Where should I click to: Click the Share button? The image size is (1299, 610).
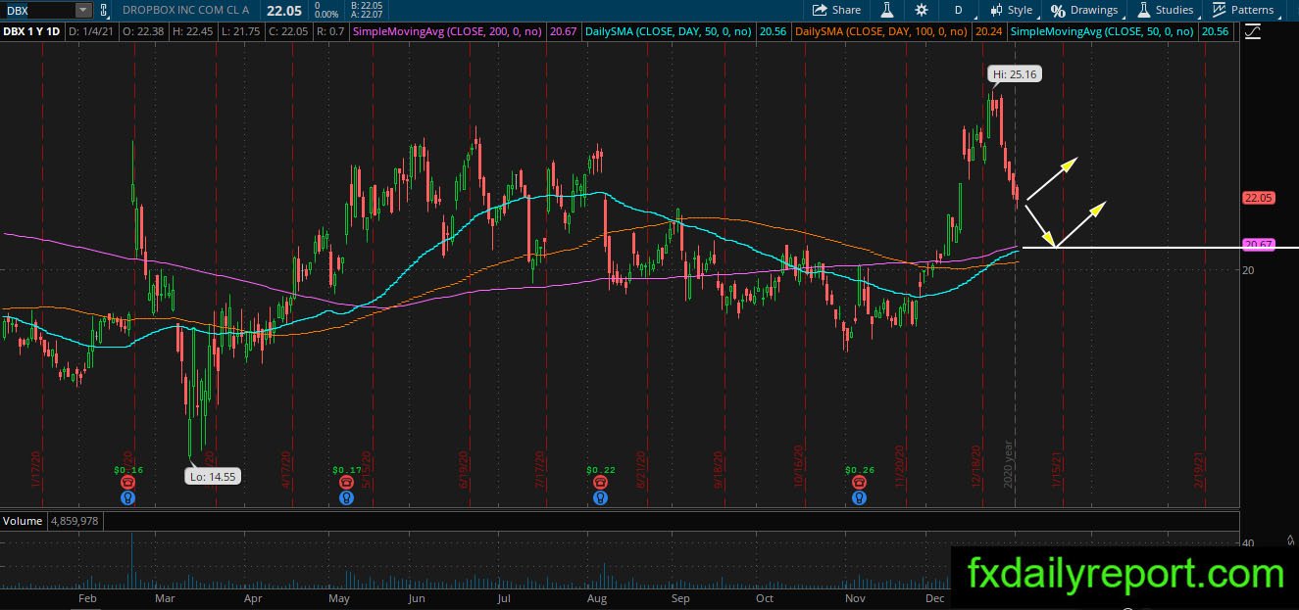(836, 10)
